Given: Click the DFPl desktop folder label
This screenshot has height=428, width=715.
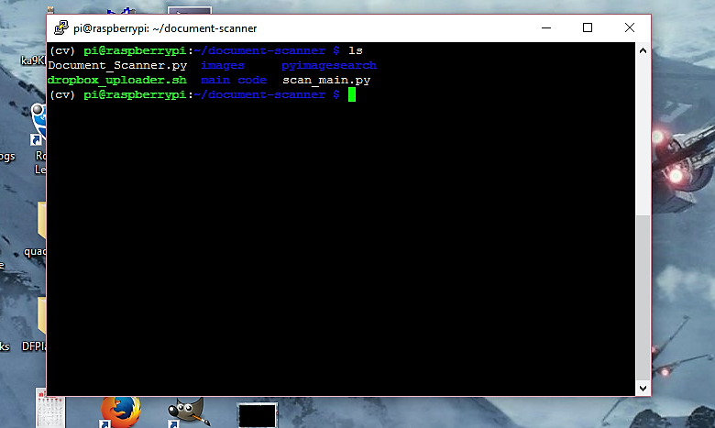Looking at the screenshot, I should (34, 346).
